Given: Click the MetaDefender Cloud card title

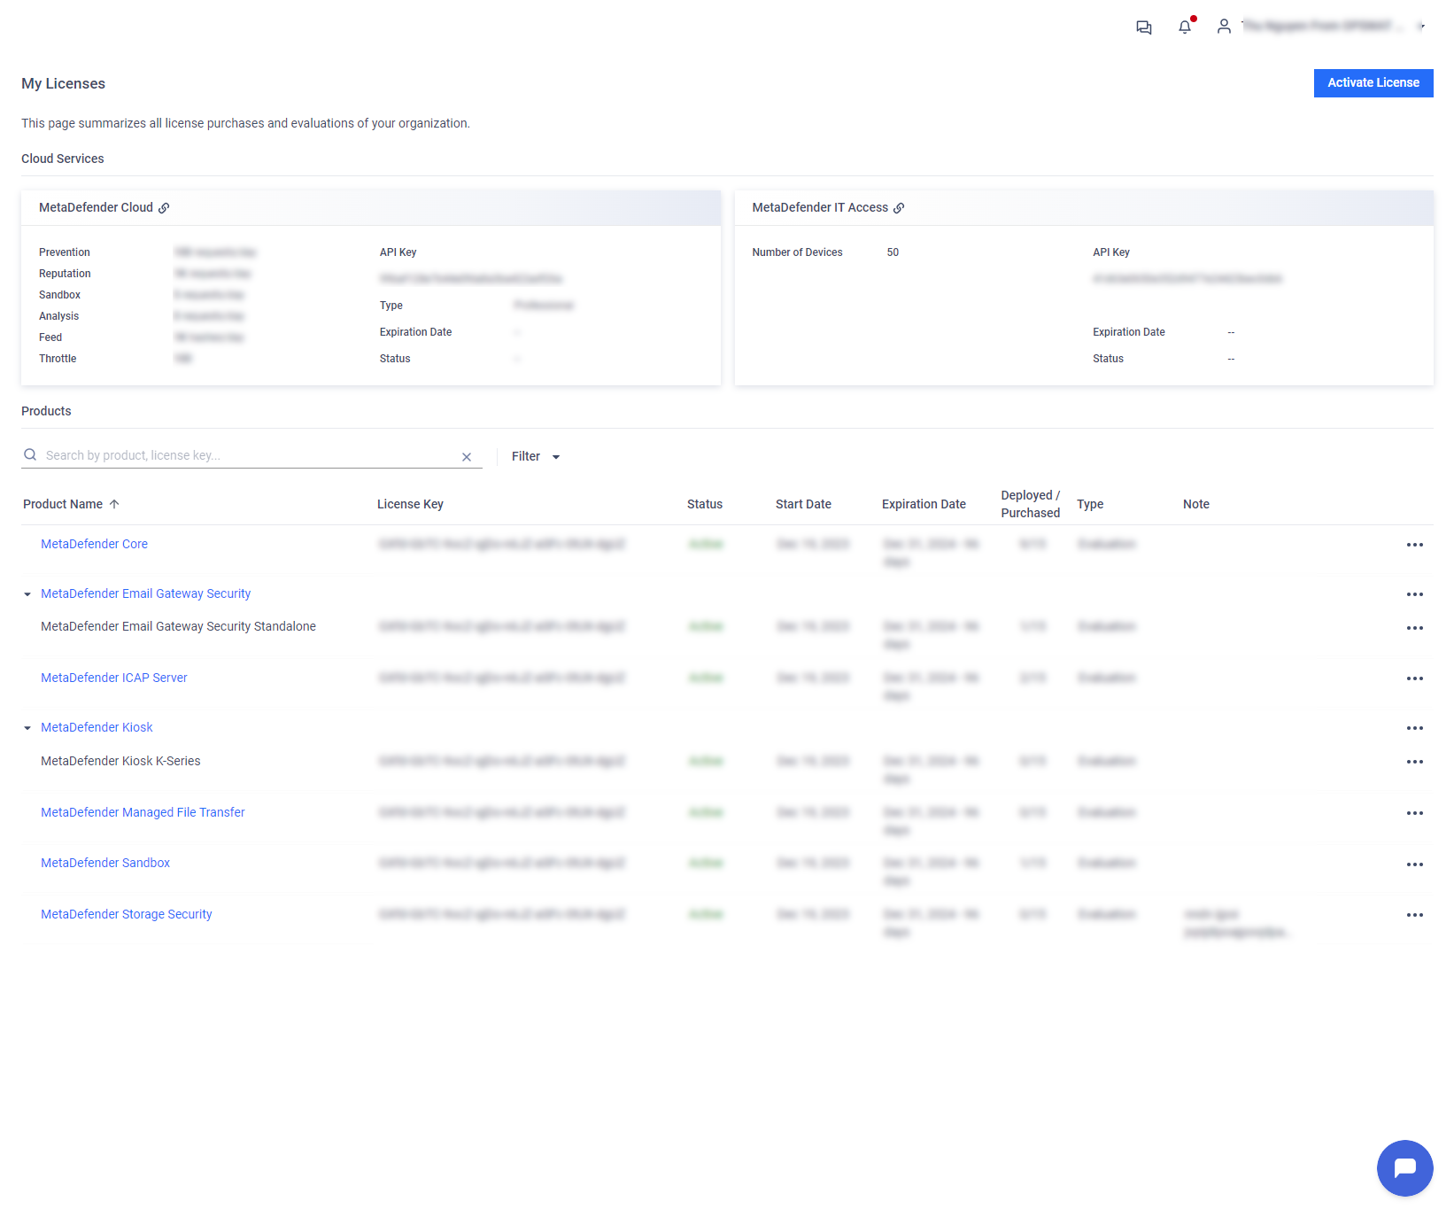Looking at the screenshot, I should point(96,207).
